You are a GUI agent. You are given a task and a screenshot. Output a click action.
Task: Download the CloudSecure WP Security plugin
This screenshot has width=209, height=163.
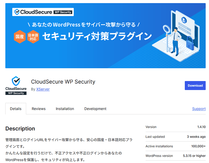point(195,85)
